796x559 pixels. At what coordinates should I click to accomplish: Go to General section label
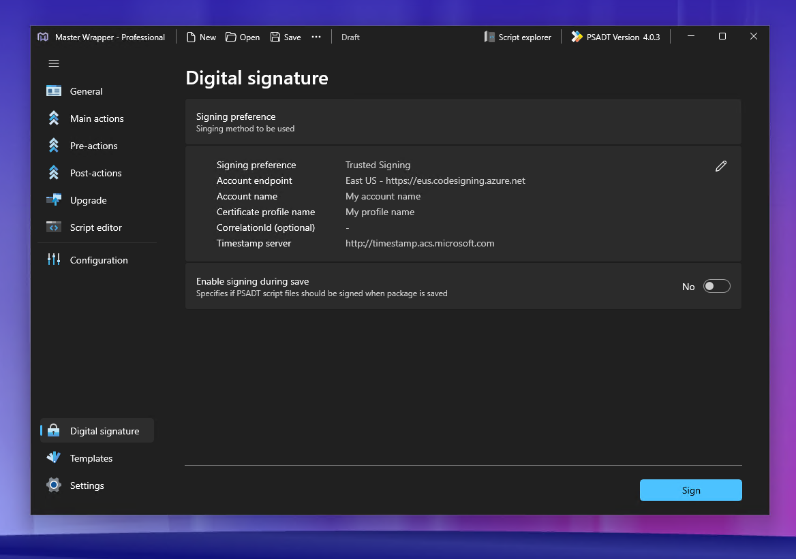pyautogui.click(x=87, y=91)
